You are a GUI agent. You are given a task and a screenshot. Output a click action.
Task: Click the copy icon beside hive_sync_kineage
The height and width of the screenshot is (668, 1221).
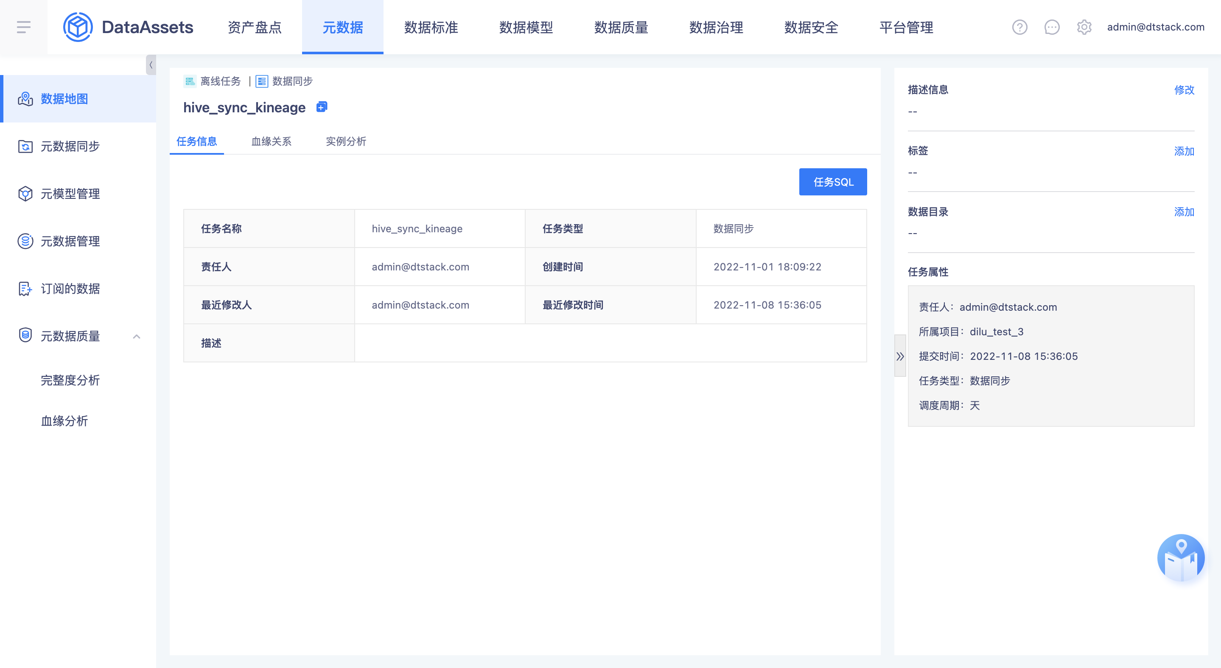(321, 107)
